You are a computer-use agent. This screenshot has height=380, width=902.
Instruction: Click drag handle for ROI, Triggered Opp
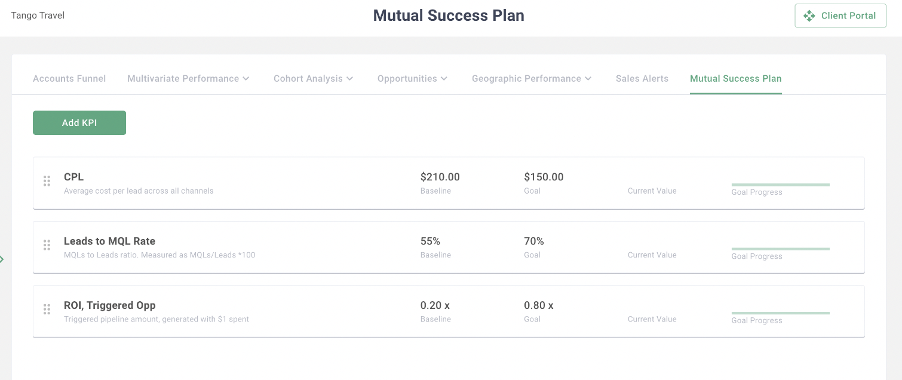click(47, 309)
